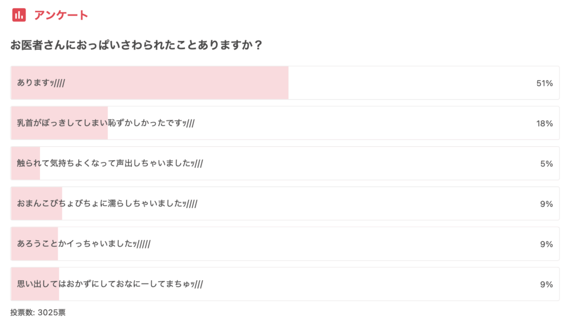
Task: Click the empty white area of 51% row
Action: (411, 83)
